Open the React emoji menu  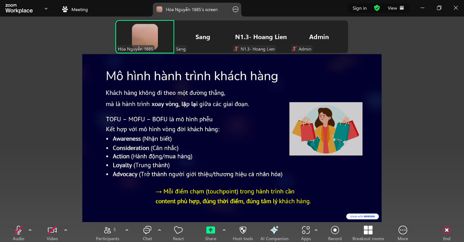point(178,233)
